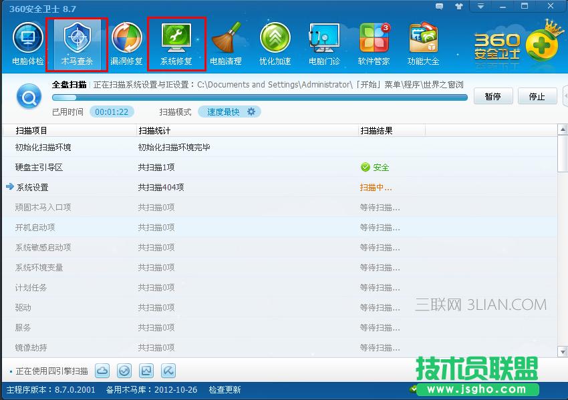Click 备用木马库 2012-10-26 text
This screenshot has height=400, width=568.
pyautogui.click(x=152, y=390)
